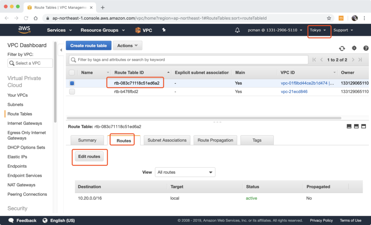
Task: Uncheck the rtb-083c71118c51ed6a2 row checkbox
Action: [72, 83]
